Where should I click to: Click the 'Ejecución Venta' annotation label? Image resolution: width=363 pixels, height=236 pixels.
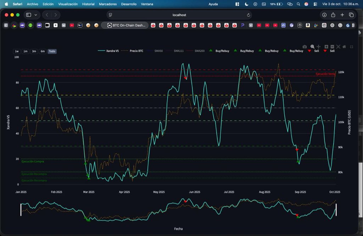coord(325,74)
